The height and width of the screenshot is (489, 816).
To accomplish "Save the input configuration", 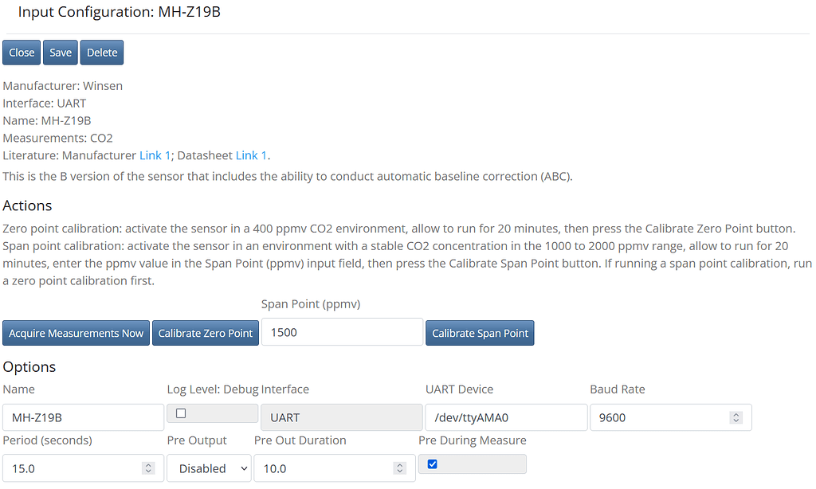I will (61, 53).
